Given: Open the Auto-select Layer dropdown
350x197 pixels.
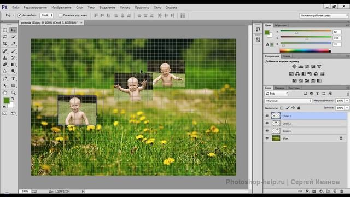Looking at the screenshot, I should click(47, 15).
